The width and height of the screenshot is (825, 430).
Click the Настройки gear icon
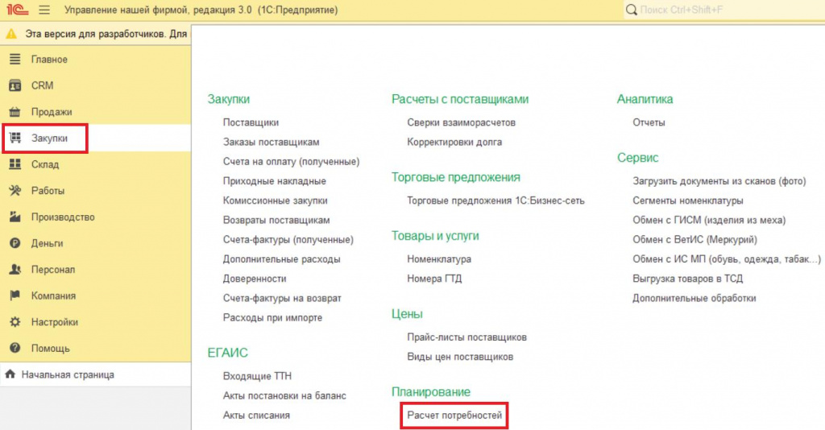[15, 322]
